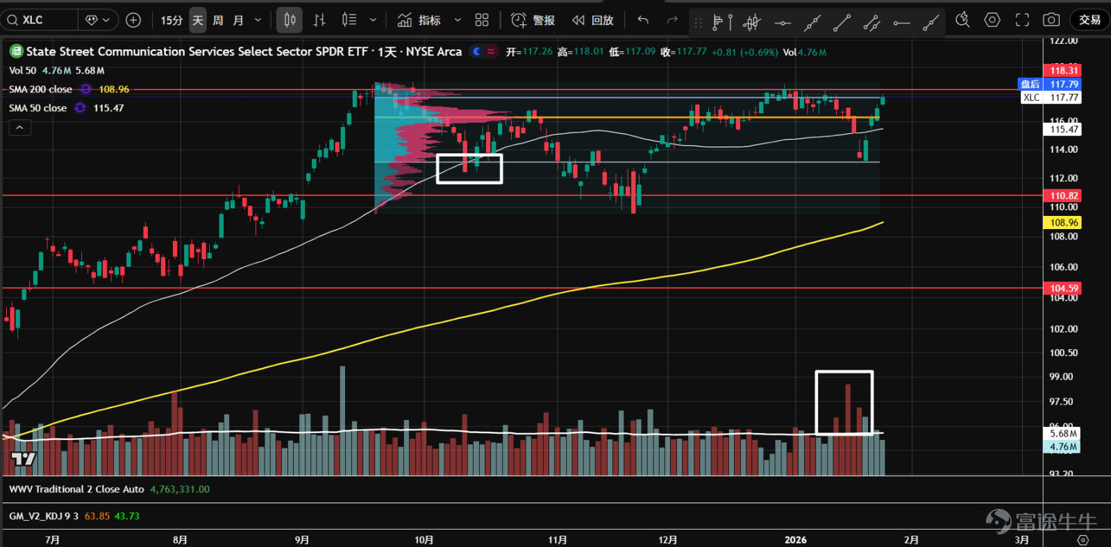Open the XLC symbol search box
Screen dimensions: 1111x547
(39, 20)
